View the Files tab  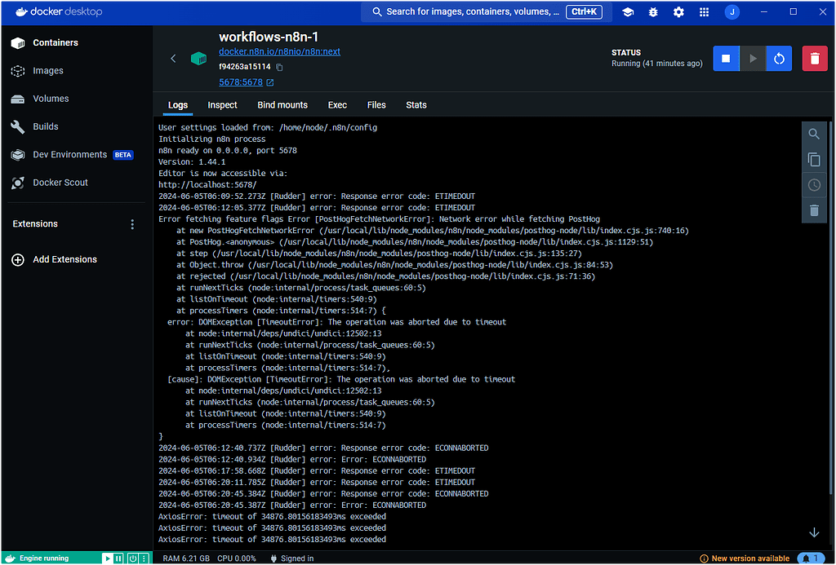376,105
